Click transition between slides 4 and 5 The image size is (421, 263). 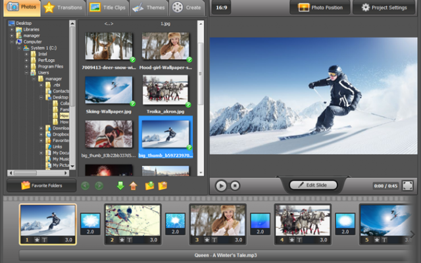tap(345, 224)
